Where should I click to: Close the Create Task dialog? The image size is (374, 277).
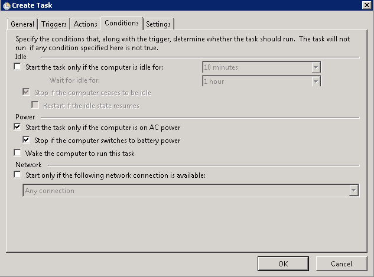pyautogui.click(x=366, y=6)
